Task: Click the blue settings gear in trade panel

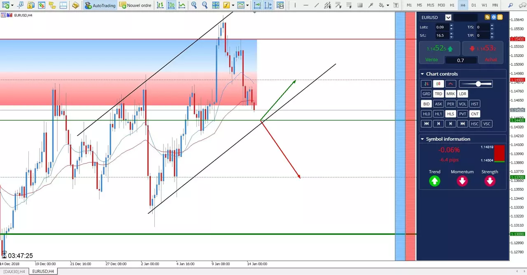Action: pos(494,17)
